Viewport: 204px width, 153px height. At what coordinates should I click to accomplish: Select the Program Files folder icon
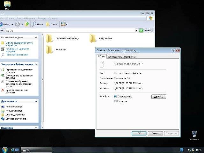click(x=93, y=38)
